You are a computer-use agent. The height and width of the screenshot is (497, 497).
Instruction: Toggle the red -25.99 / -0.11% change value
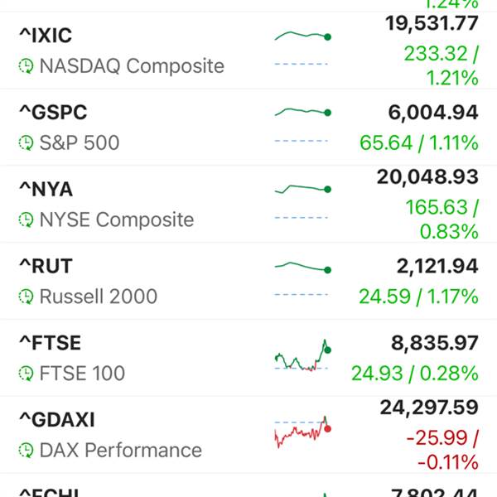(442, 450)
